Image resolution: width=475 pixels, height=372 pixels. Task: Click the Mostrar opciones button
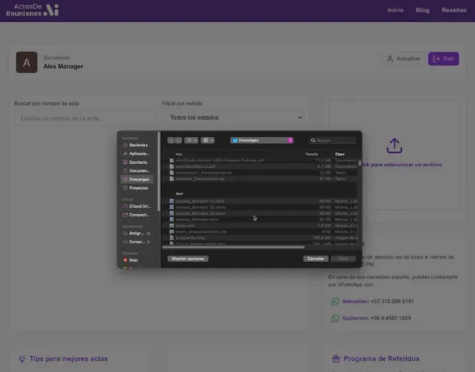click(188, 259)
